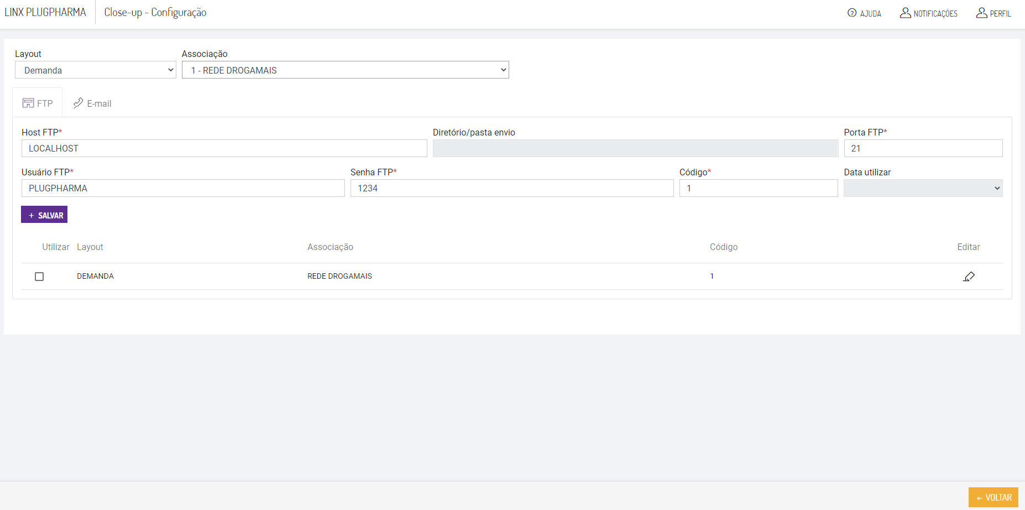This screenshot has height=510, width=1025.
Task: Click the FTP tab icon
Action: click(x=28, y=103)
